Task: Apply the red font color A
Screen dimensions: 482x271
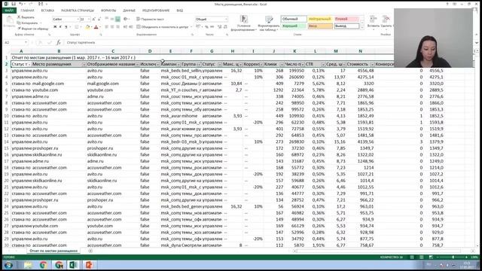Action: pyautogui.click(x=96, y=27)
